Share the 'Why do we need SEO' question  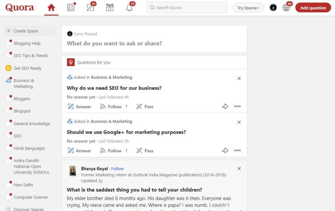[x=225, y=106]
